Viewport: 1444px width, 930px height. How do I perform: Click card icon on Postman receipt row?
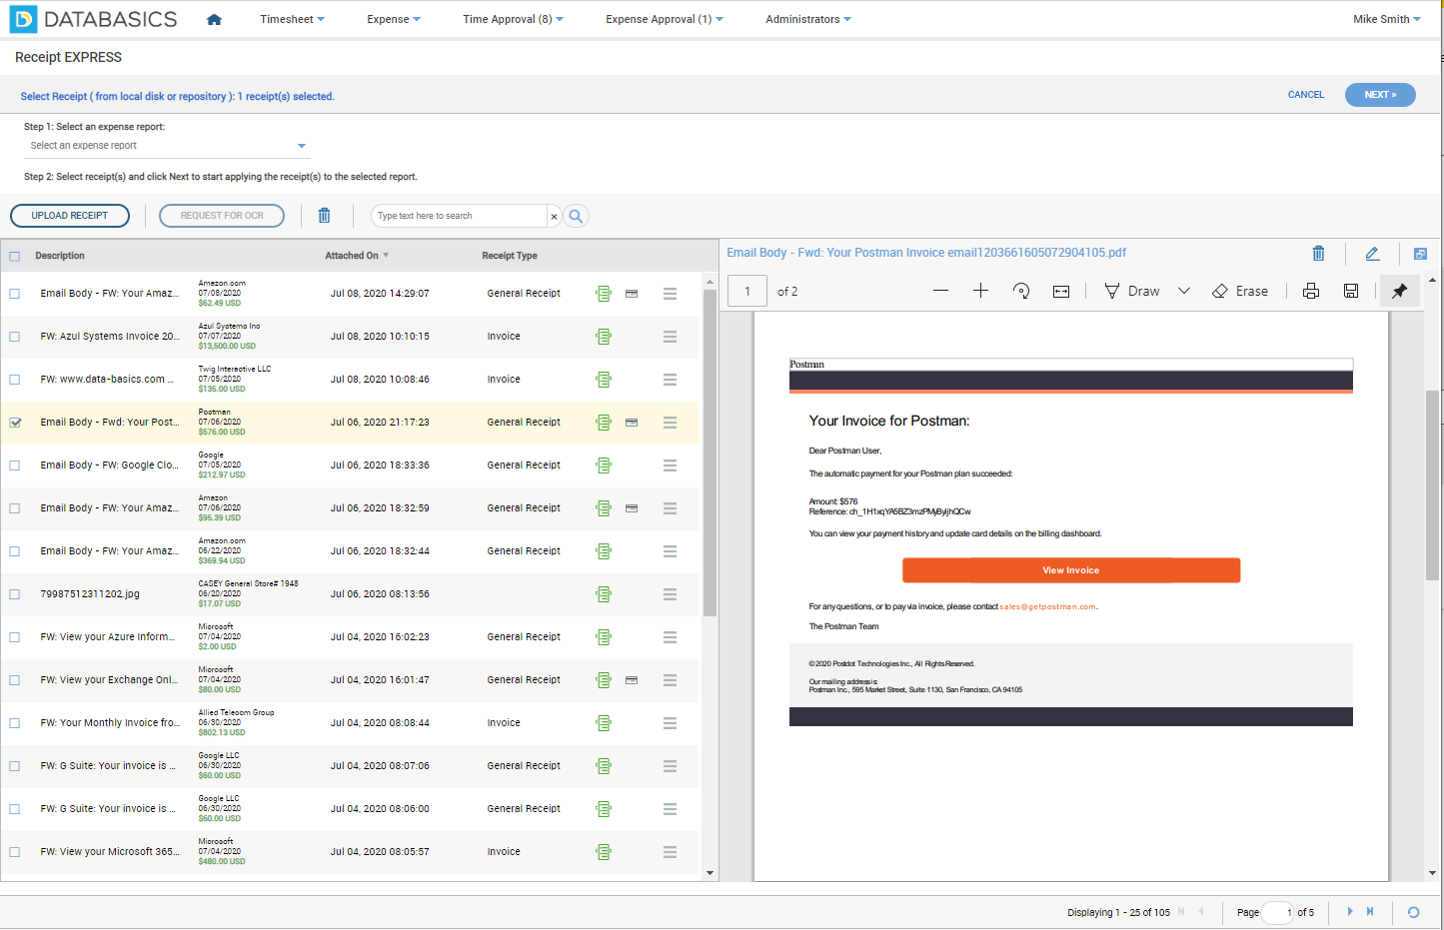632,423
